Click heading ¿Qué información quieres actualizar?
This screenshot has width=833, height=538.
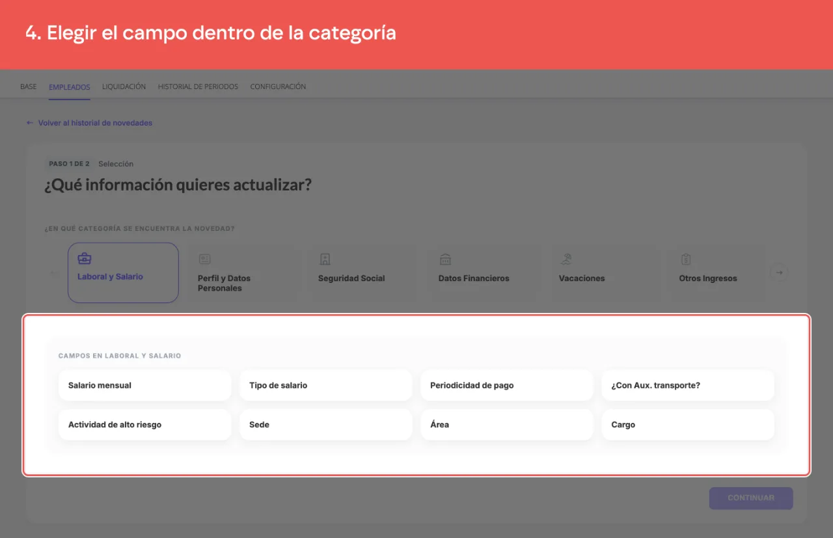(178, 185)
